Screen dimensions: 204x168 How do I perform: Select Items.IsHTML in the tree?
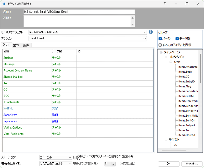click(x=187, y=96)
